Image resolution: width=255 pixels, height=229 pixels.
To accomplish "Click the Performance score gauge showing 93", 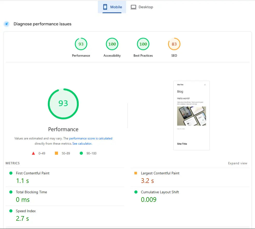I will coord(81,44).
